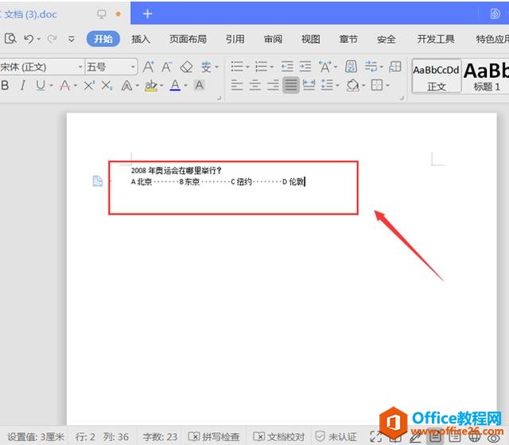Image resolution: width=509 pixels, height=445 pixels.
Task: Open line spacing options
Action: [x=327, y=85]
